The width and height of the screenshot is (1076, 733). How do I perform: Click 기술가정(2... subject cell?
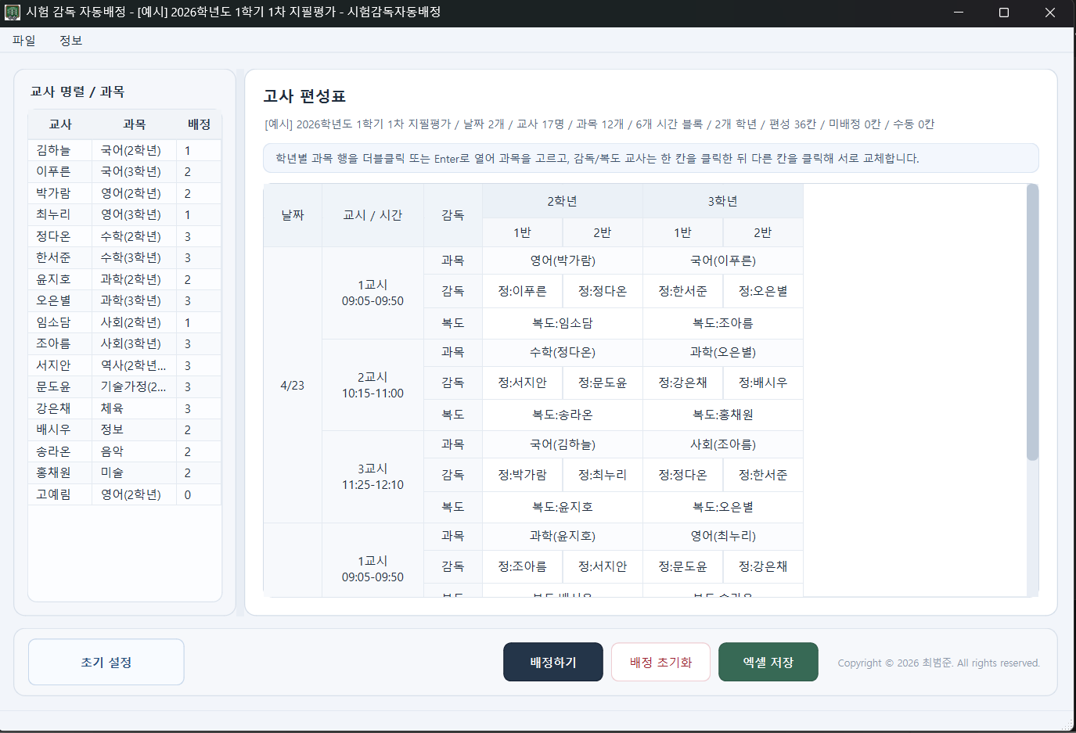point(134,386)
